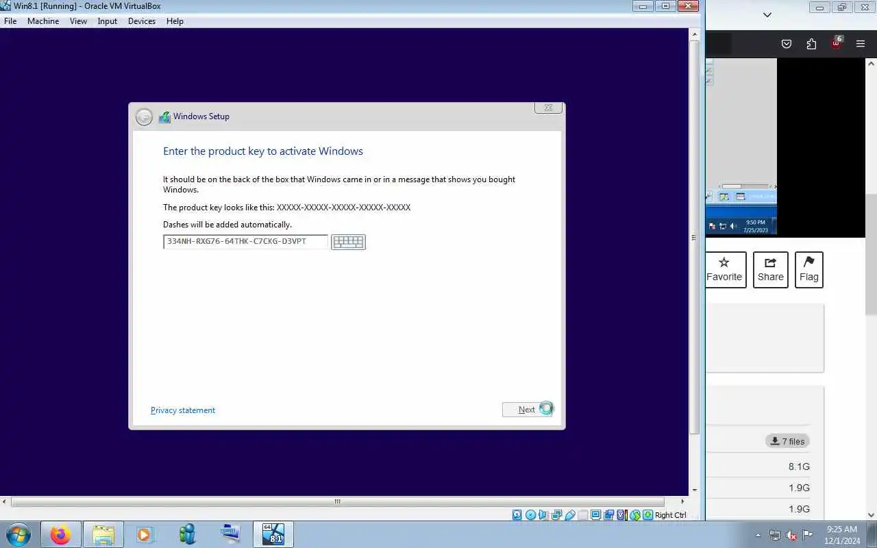Viewport: 877px width, 548px height.
Task: Open the Action Center flag tray icon
Action: (808, 535)
